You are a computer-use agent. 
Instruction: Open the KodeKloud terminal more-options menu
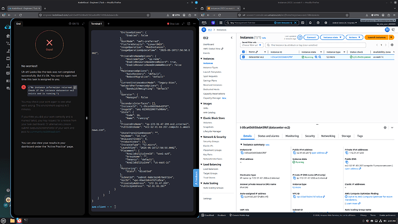194,24
